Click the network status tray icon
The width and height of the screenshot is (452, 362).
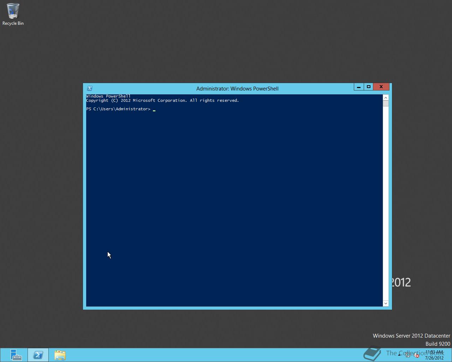(408, 355)
